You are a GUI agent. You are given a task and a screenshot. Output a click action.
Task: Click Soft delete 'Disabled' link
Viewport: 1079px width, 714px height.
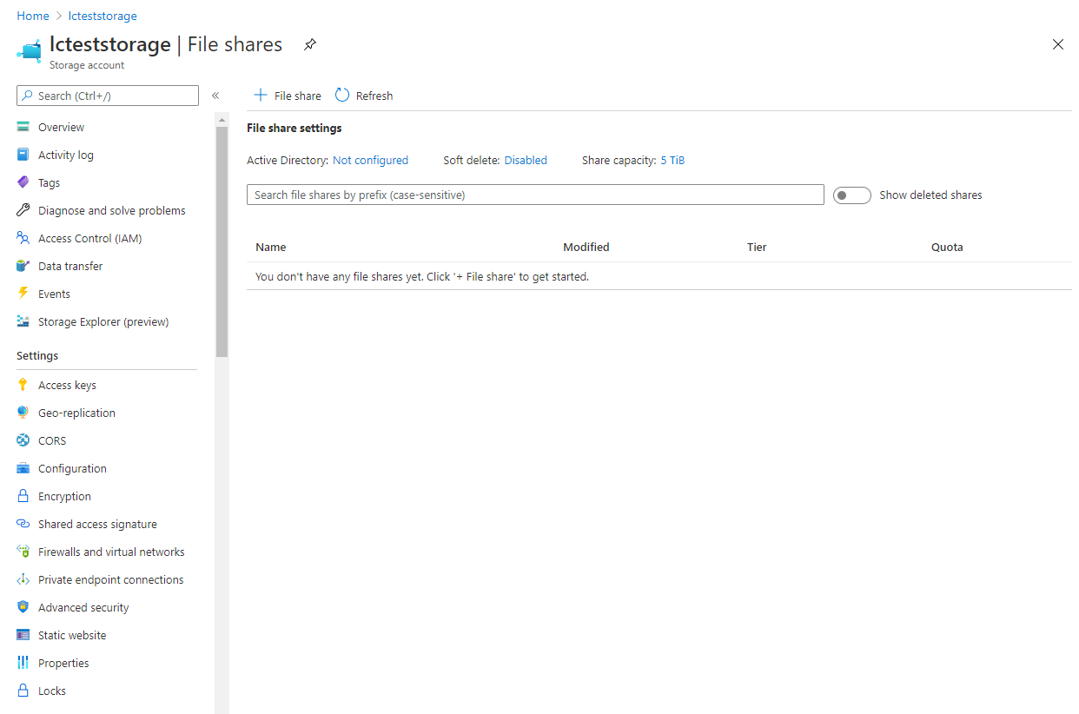[x=526, y=160]
